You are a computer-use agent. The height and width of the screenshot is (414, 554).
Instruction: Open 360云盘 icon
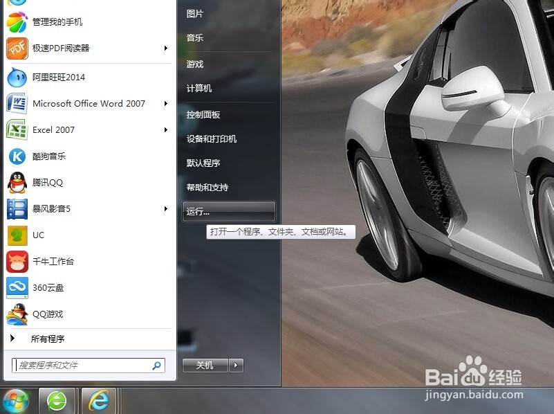(x=17, y=288)
